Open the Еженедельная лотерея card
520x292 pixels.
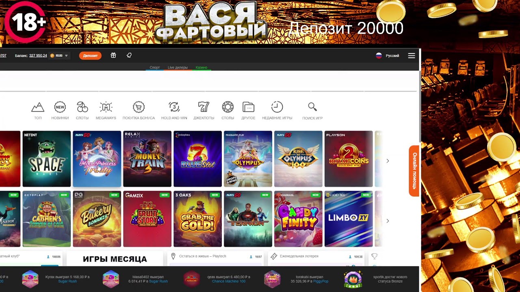point(316,259)
